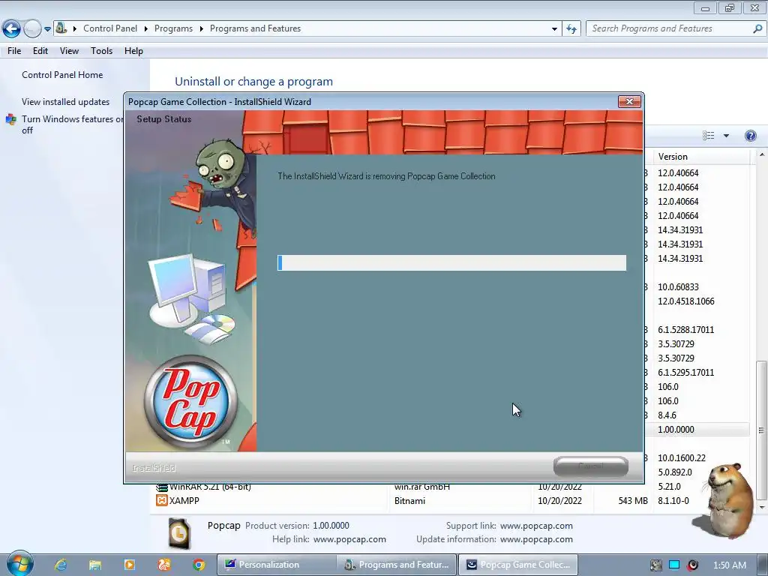
Task: Select the XAMPP program row
Action: coord(453,500)
